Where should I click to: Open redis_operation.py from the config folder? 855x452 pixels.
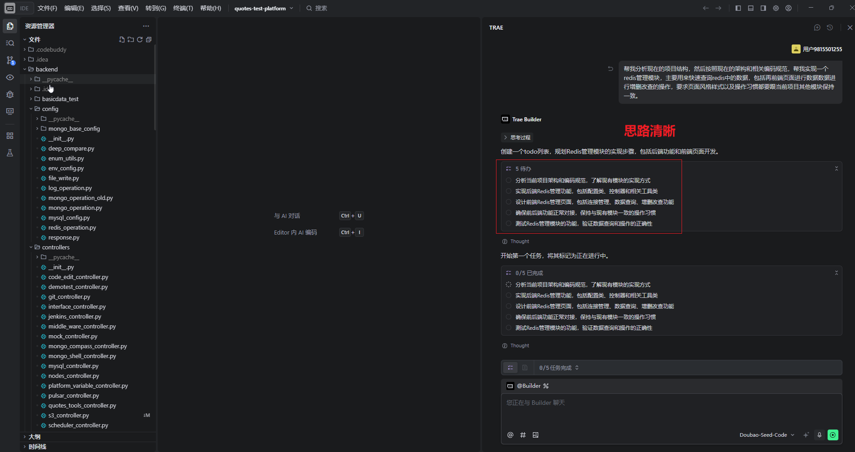(x=72, y=227)
